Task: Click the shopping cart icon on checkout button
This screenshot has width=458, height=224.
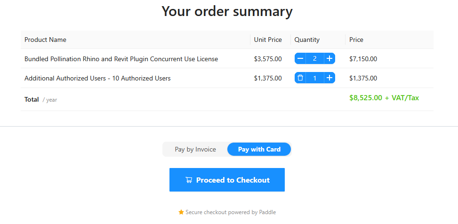Action: coord(189,180)
